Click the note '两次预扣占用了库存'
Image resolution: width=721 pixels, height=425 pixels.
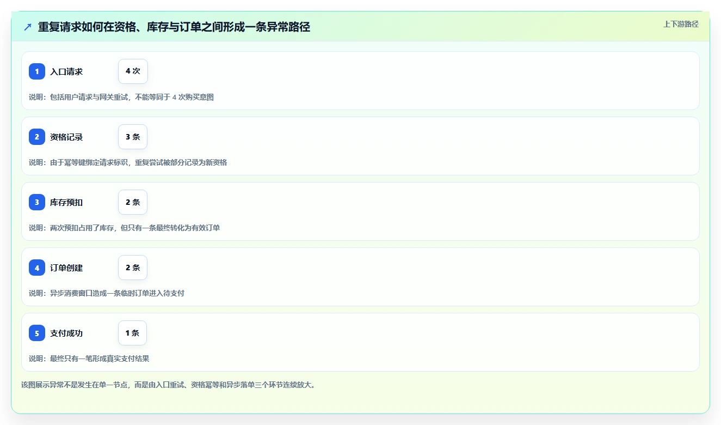83,228
